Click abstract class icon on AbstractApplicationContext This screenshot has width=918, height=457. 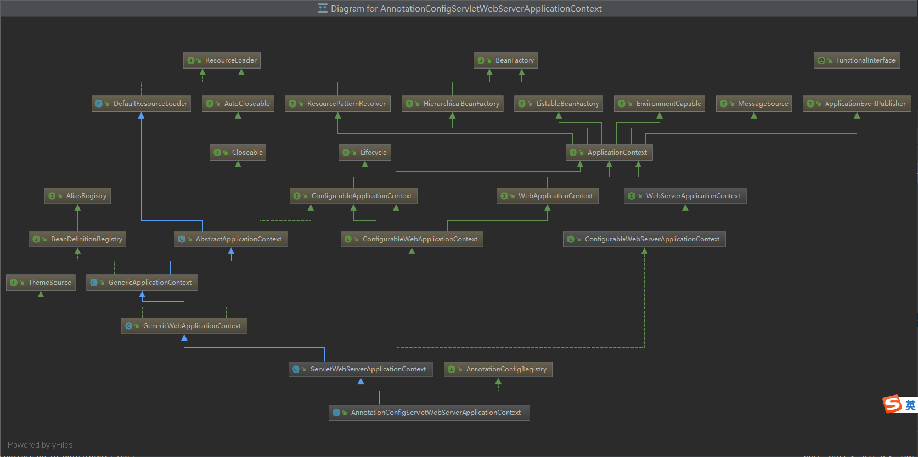182,239
